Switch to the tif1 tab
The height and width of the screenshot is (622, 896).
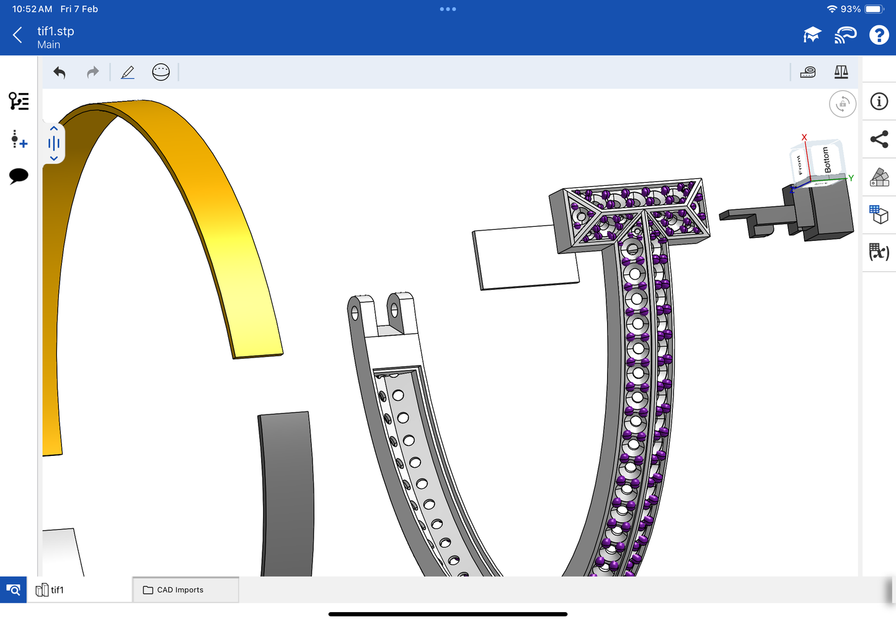79,590
